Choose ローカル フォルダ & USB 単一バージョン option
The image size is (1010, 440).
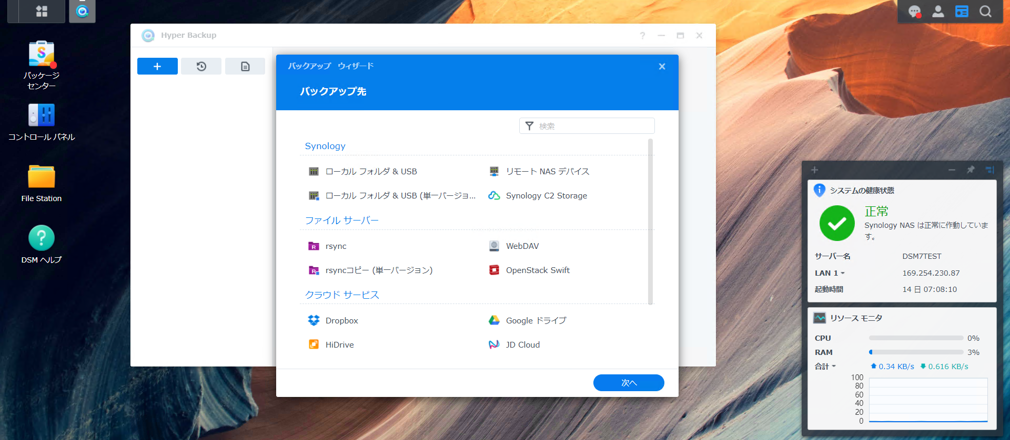pos(392,195)
